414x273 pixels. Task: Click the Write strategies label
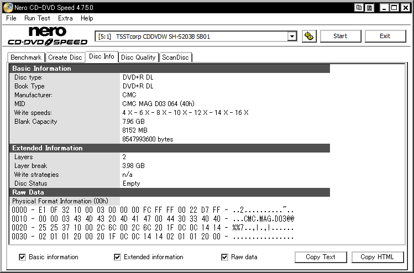click(36, 175)
